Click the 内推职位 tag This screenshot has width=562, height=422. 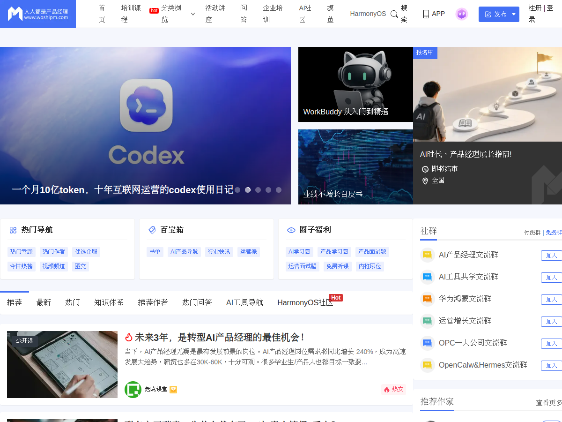(x=370, y=266)
